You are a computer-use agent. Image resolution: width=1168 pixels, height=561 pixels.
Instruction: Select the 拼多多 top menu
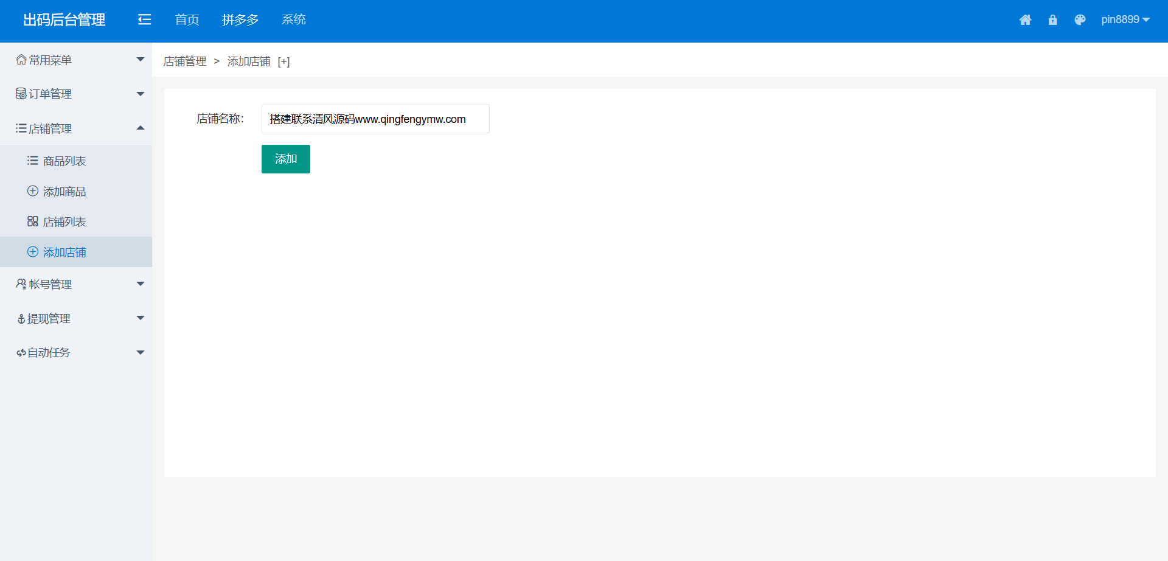pos(240,19)
